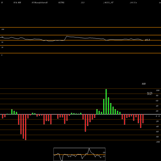
Task: Click the longest red bar in MR histogram
Action: [25, 127]
